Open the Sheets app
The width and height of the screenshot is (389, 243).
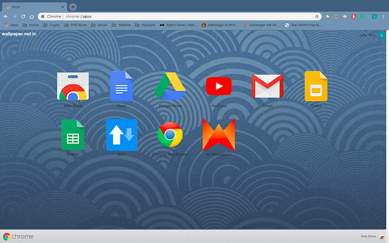click(x=73, y=135)
